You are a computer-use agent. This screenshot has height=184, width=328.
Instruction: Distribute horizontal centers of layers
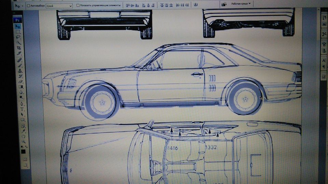point(182,5)
